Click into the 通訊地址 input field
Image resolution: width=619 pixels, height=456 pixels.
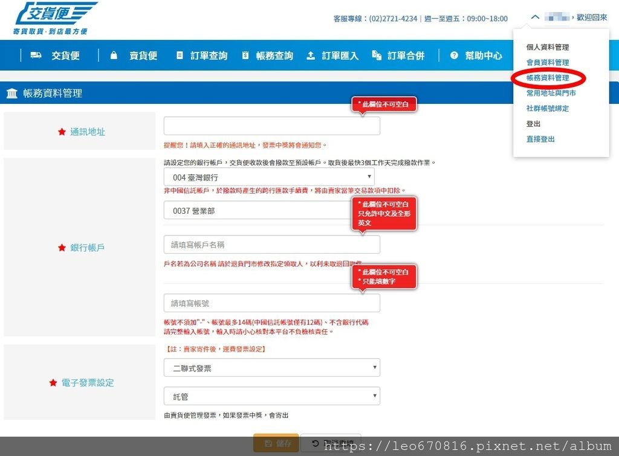click(271, 126)
